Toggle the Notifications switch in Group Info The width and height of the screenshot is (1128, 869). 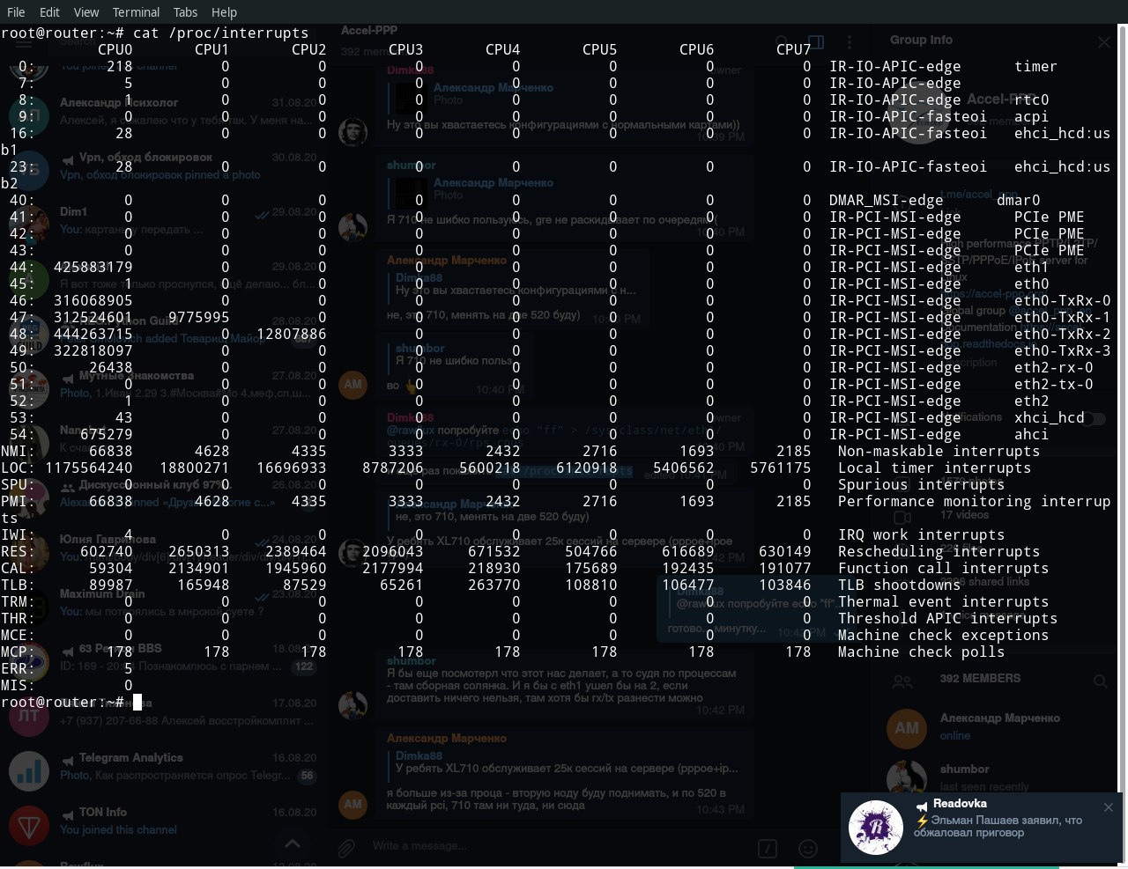coord(1093,419)
